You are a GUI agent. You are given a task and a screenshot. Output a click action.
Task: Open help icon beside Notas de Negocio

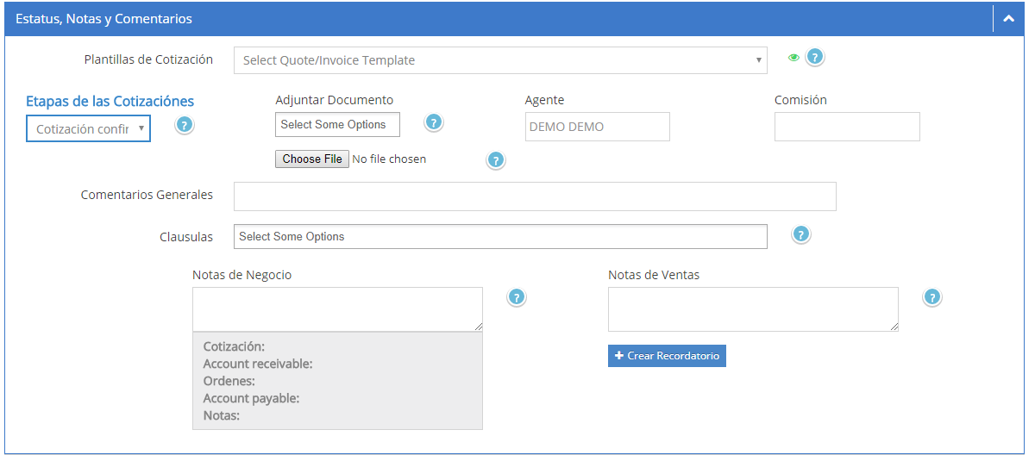[516, 297]
